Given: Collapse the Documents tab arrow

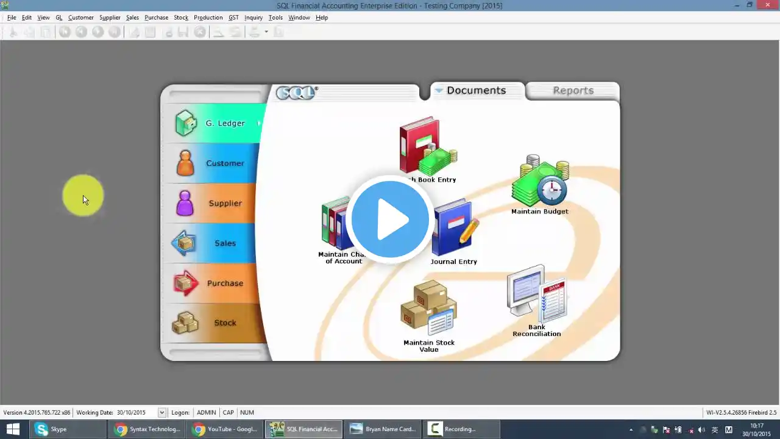Looking at the screenshot, I should tap(438, 90).
